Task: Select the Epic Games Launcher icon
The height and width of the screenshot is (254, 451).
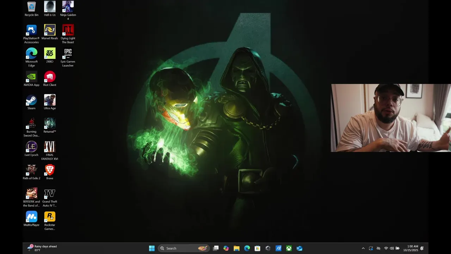Action: [68, 58]
